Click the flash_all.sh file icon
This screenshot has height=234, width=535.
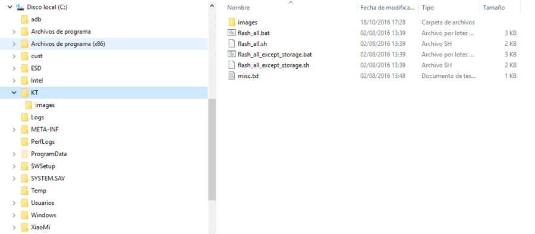coord(232,44)
